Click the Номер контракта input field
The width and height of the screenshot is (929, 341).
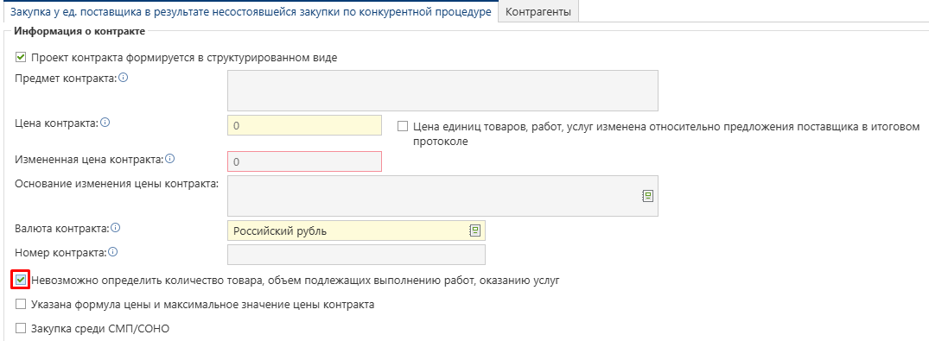pyautogui.click(x=356, y=255)
